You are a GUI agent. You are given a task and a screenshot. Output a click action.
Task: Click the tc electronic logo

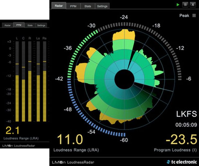tap(182, 162)
